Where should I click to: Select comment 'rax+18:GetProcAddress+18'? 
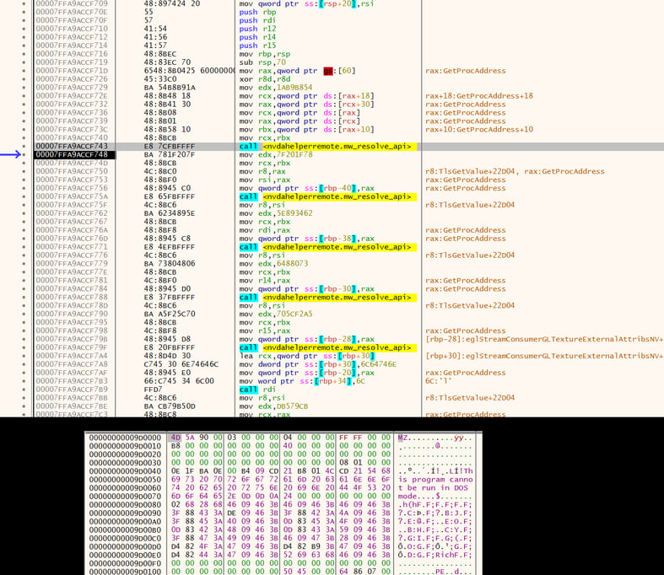pyautogui.click(x=479, y=96)
